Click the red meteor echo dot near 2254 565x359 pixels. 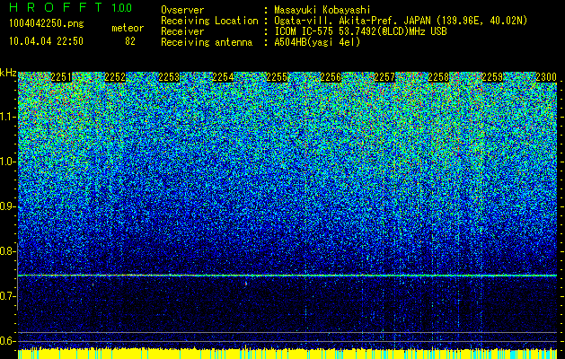pyautogui.click(x=246, y=284)
